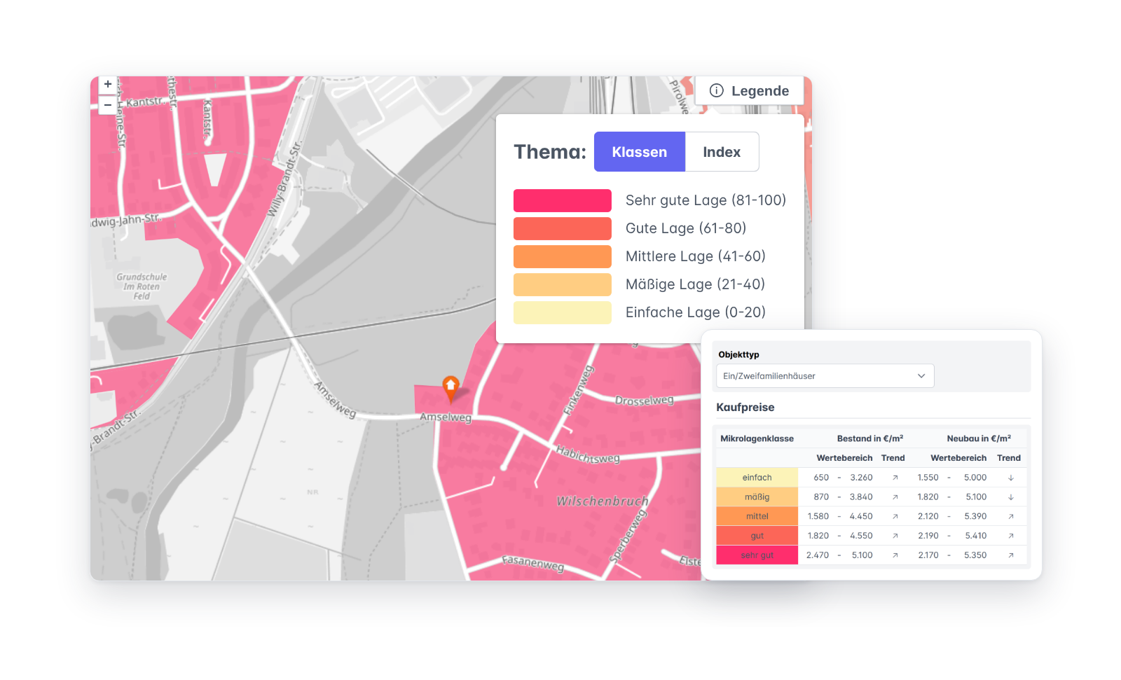Click Bestand trend arrow in einfach row
The height and width of the screenshot is (680, 1121).
895,478
